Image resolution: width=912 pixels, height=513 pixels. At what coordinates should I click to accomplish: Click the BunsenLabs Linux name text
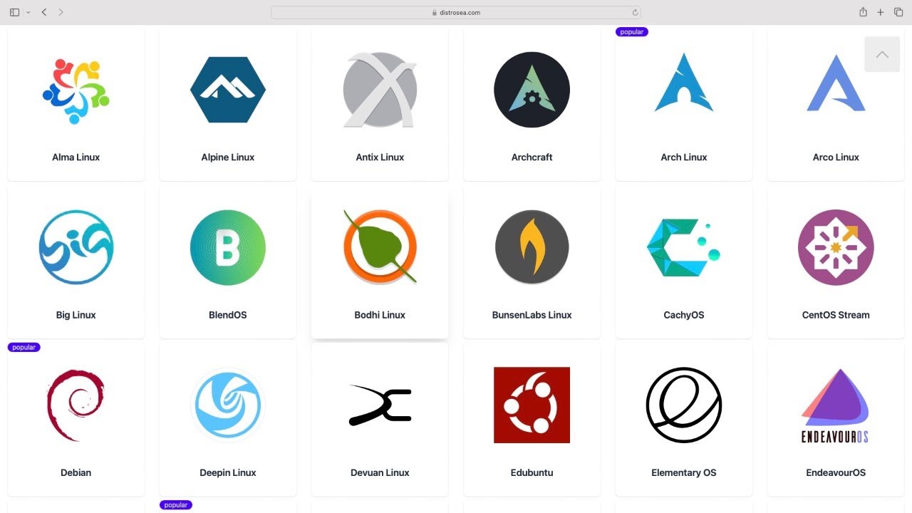click(532, 315)
